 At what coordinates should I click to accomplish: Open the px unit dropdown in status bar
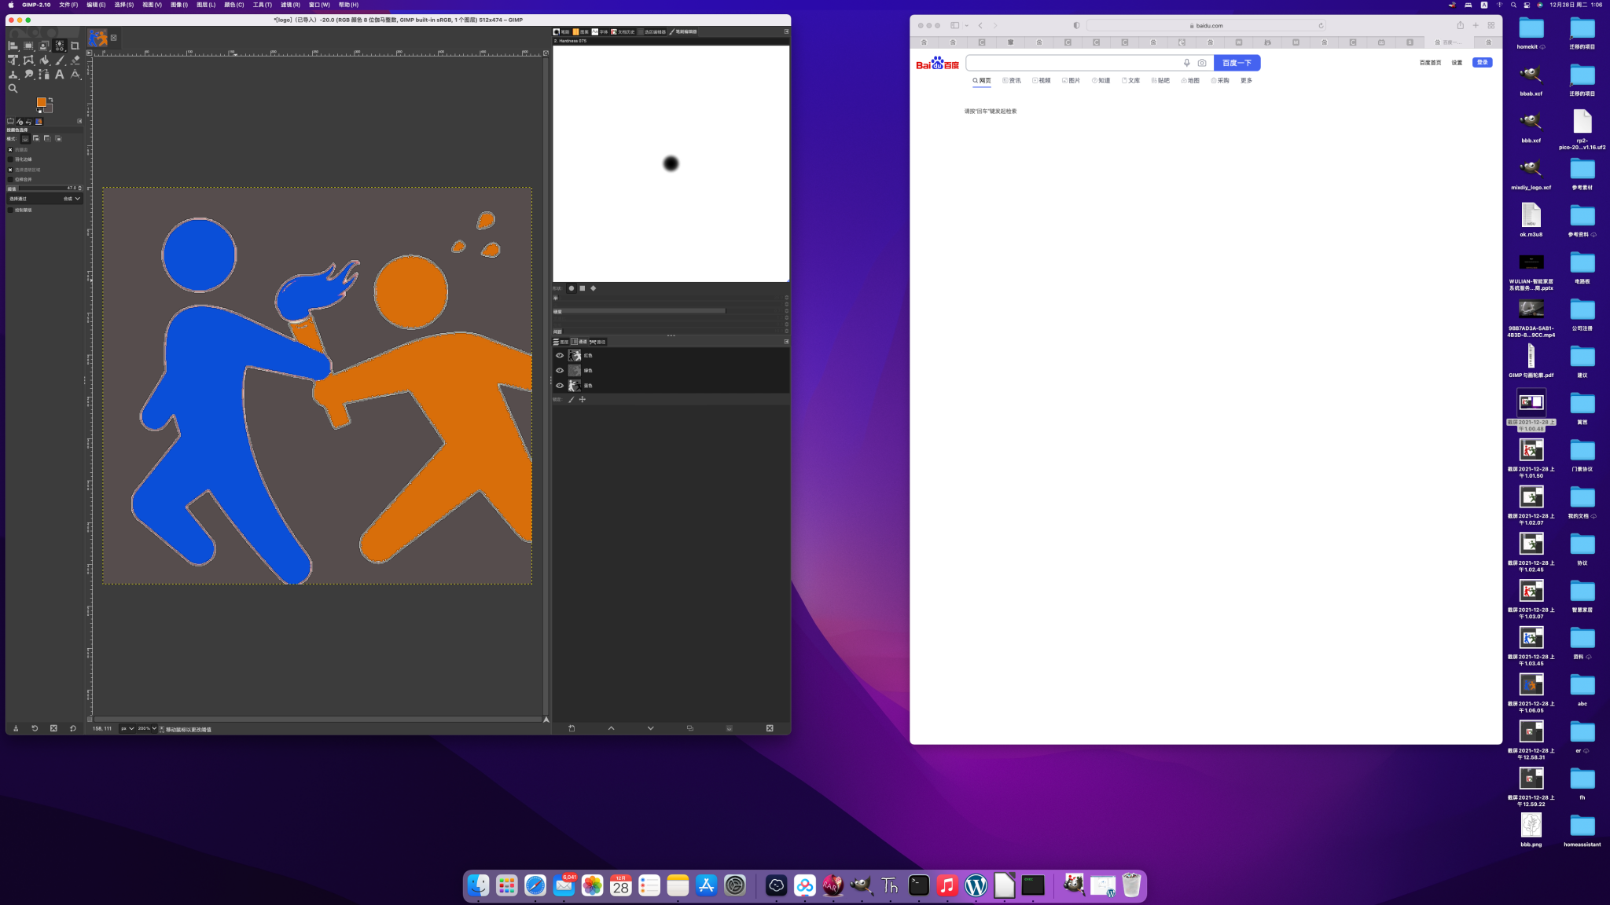coord(127,728)
